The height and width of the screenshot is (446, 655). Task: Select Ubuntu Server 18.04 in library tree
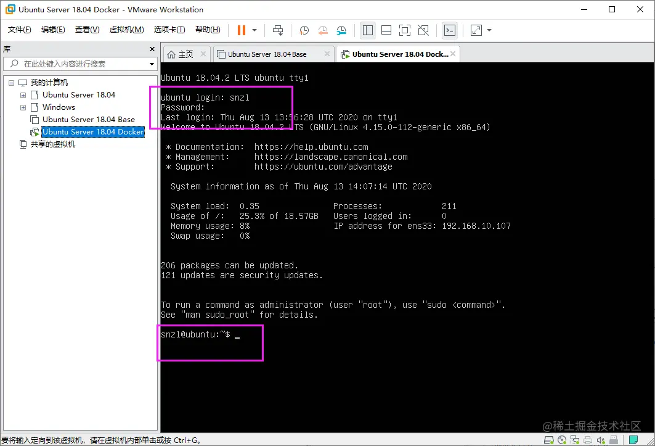pyautogui.click(x=78, y=95)
